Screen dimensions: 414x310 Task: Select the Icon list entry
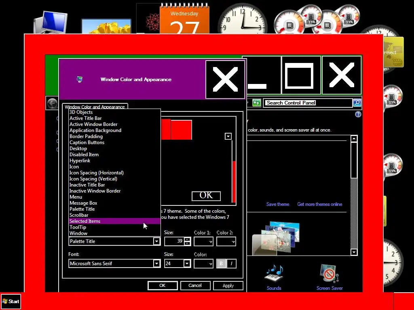pos(114,167)
